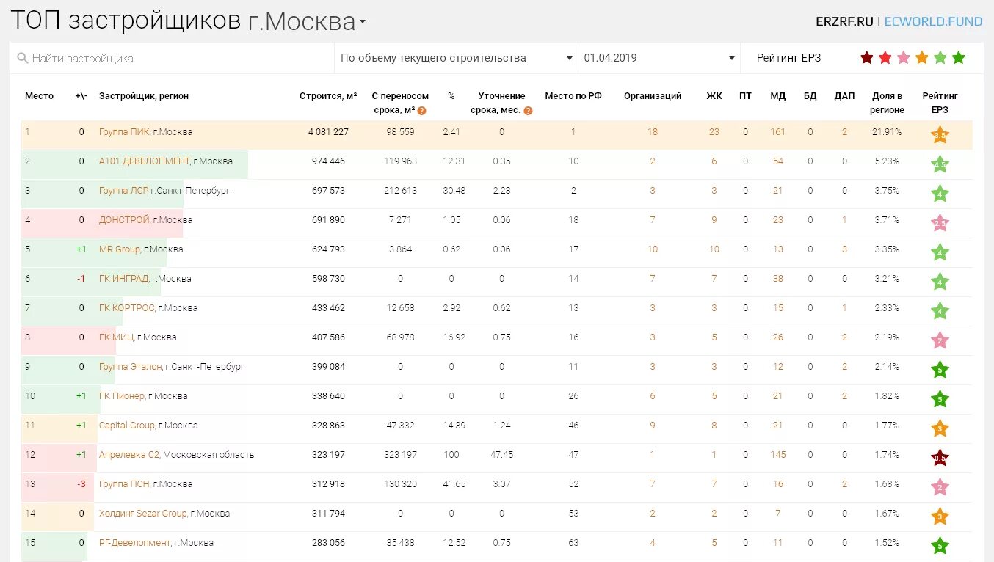The width and height of the screenshot is (994, 562).
Task: Click share 5.23% in А101 ДЕВЕЛОПМЕНТ row
Action: pos(887,161)
